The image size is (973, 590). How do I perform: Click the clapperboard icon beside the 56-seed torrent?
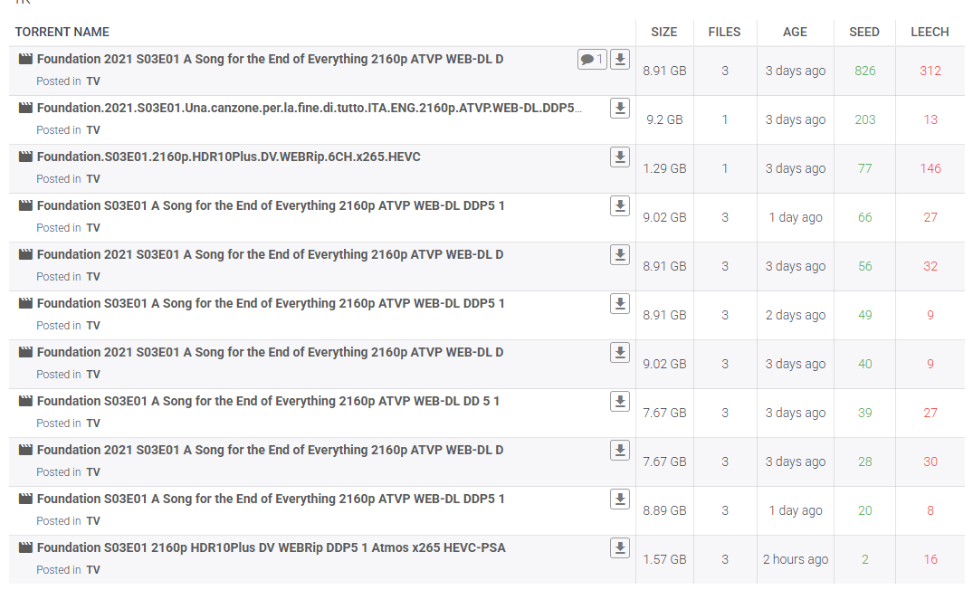[x=25, y=254]
